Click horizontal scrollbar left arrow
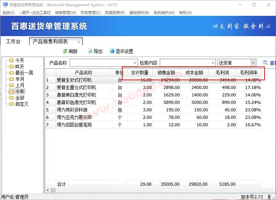Screen dimensions: 276x200 48,190
